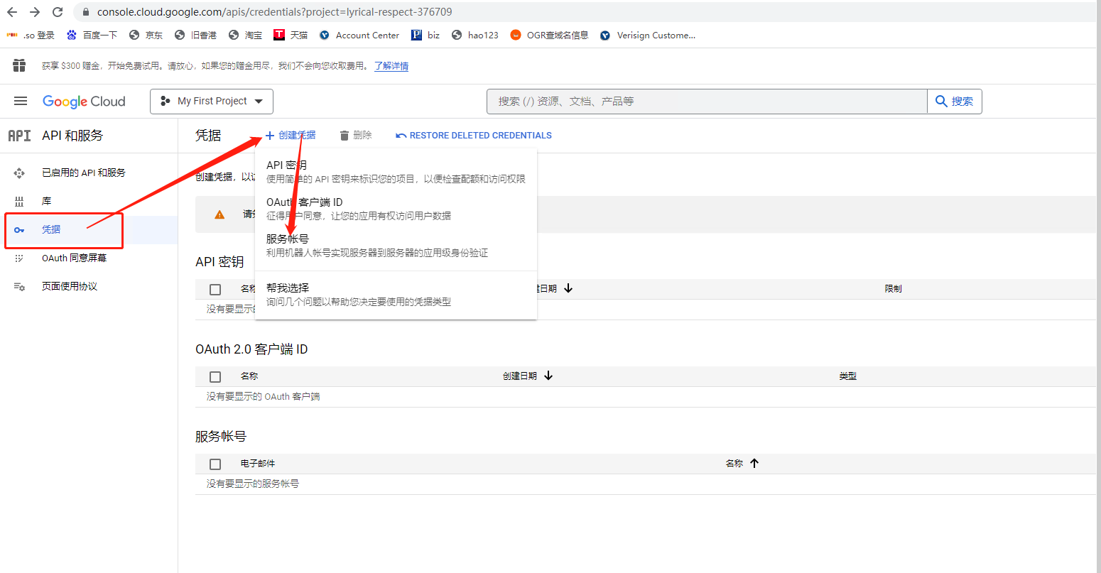Select all API 密钥 rows checkbox
This screenshot has height=573, width=1101.
click(215, 289)
